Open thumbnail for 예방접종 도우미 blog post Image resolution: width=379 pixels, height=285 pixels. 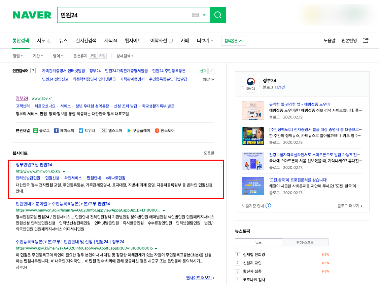click(253, 111)
